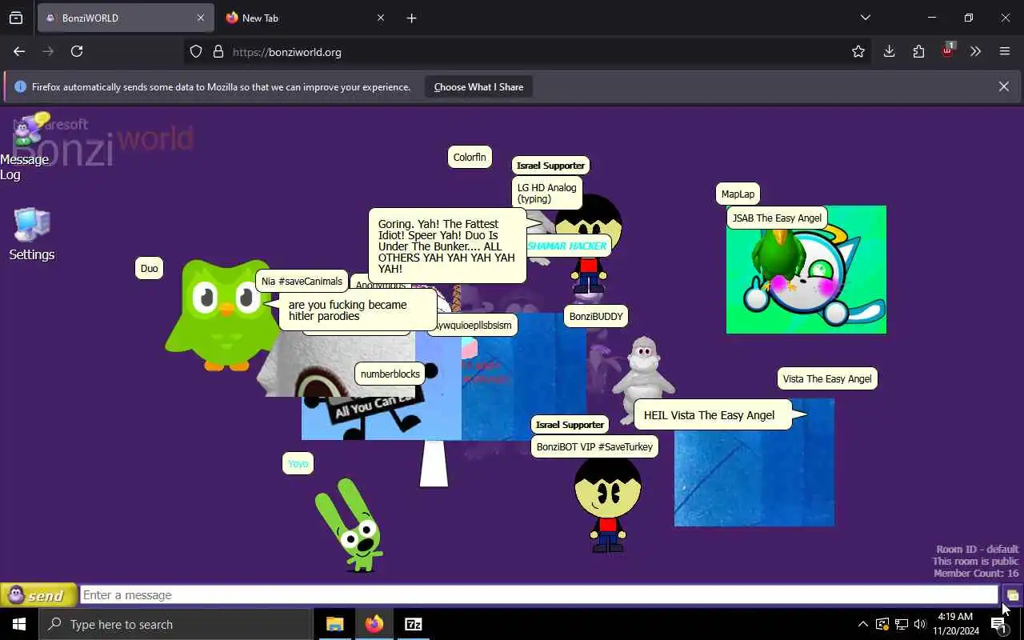Open BonziWORLD Settings icon
1024x640 pixels.
(x=32, y=234)
